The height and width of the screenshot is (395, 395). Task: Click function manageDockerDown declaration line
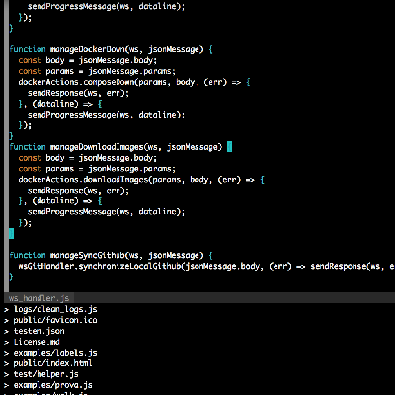click(x=112, y=49)
